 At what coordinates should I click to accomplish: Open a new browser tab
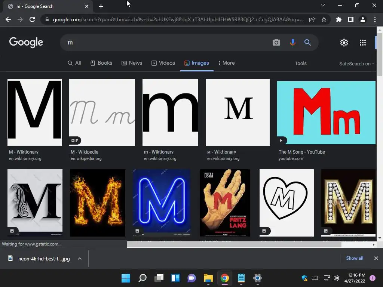point(101,6)
